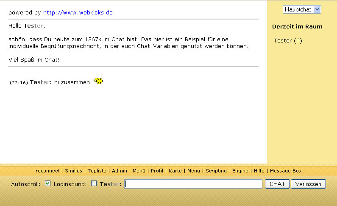Open the Hilfe page
The width and height of the screenshot is (337, 206).
point(259,171)
